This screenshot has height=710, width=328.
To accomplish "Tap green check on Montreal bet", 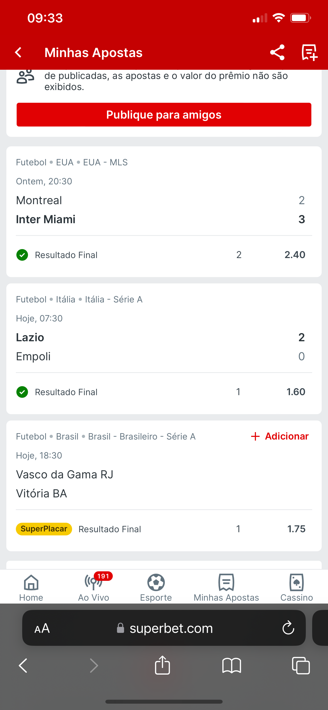I will point(22,255).
